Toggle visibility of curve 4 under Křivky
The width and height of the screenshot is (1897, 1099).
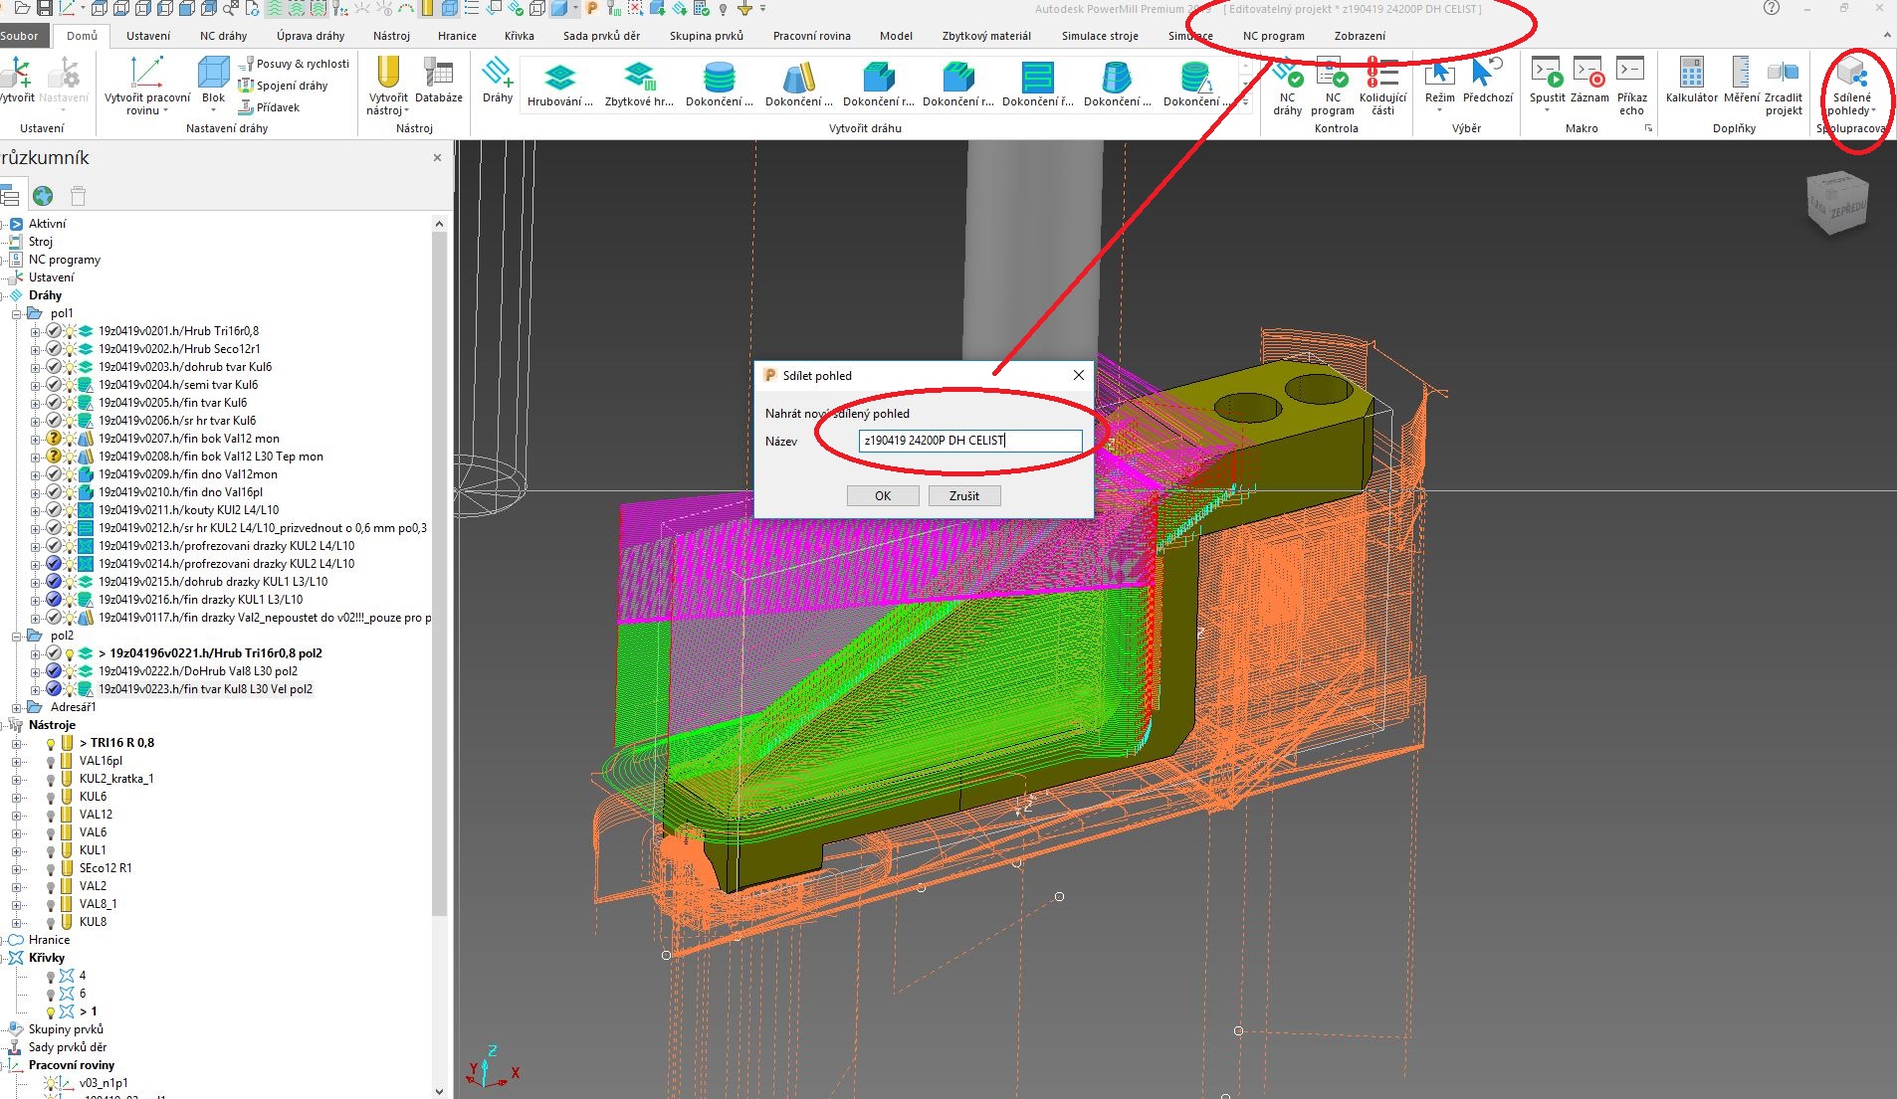click(x=52, y=976)
